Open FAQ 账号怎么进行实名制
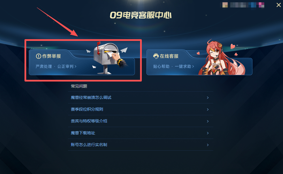This screenshot has height=174, width=283. 141,145
